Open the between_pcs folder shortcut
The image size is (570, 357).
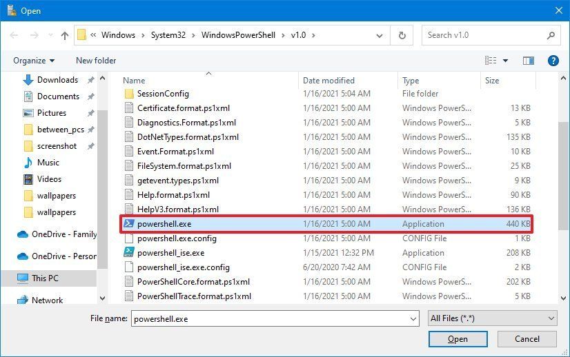click(x=60, y=130)
